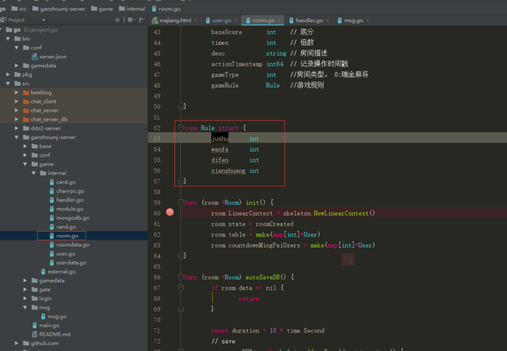Click the server.json file icon
507x351 pixels.
(x=35, y=57)
